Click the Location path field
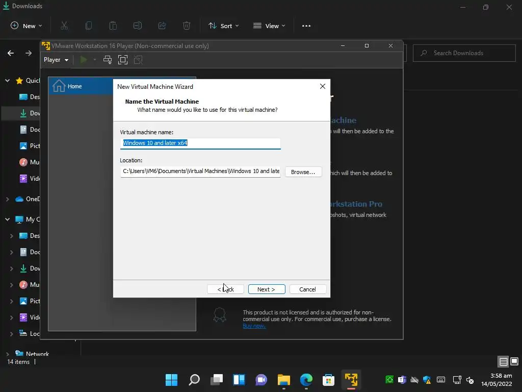This screenshot has height=392, width=522. 200,171
